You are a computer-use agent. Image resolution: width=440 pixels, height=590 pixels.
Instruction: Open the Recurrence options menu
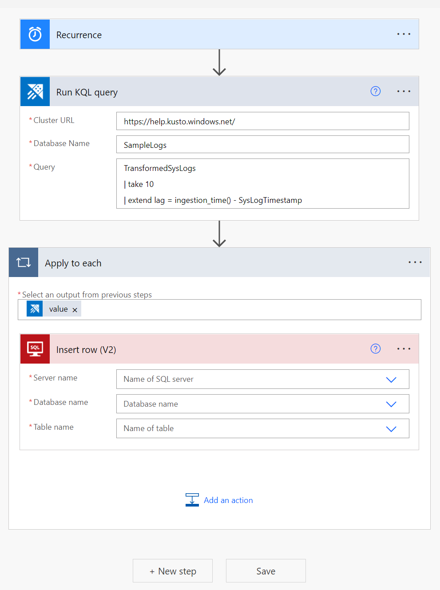403,34
